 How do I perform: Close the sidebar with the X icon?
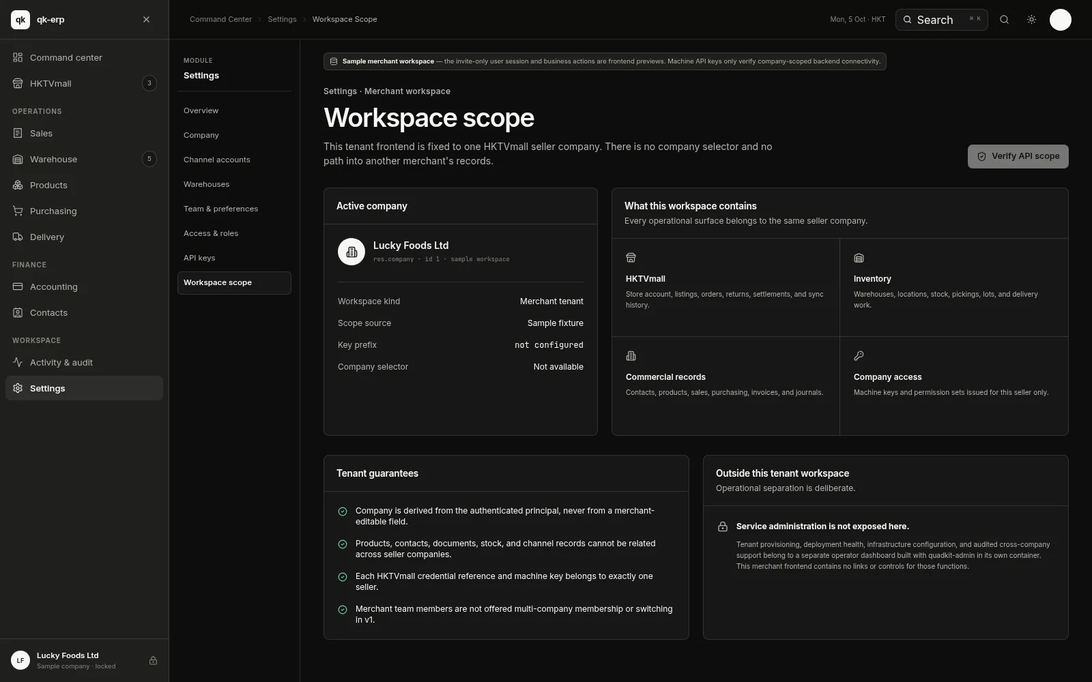[146, 20]
